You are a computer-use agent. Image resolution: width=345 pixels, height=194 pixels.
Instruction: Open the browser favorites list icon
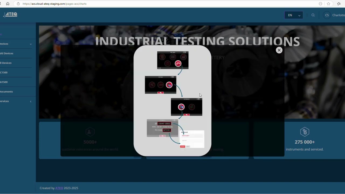click(339, 4)
